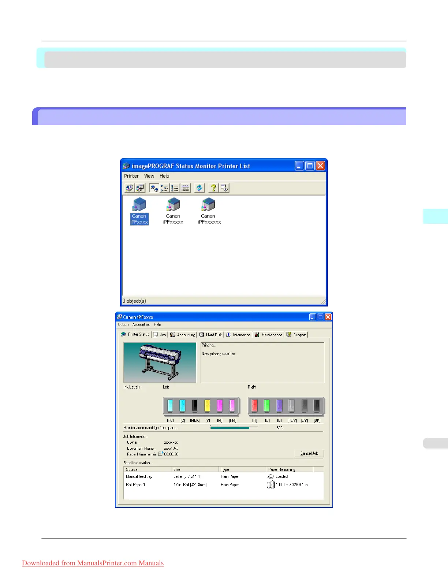448x580 pixels.
Task: Click the Y yellow ink tank
Action: [x=207, y=406]
